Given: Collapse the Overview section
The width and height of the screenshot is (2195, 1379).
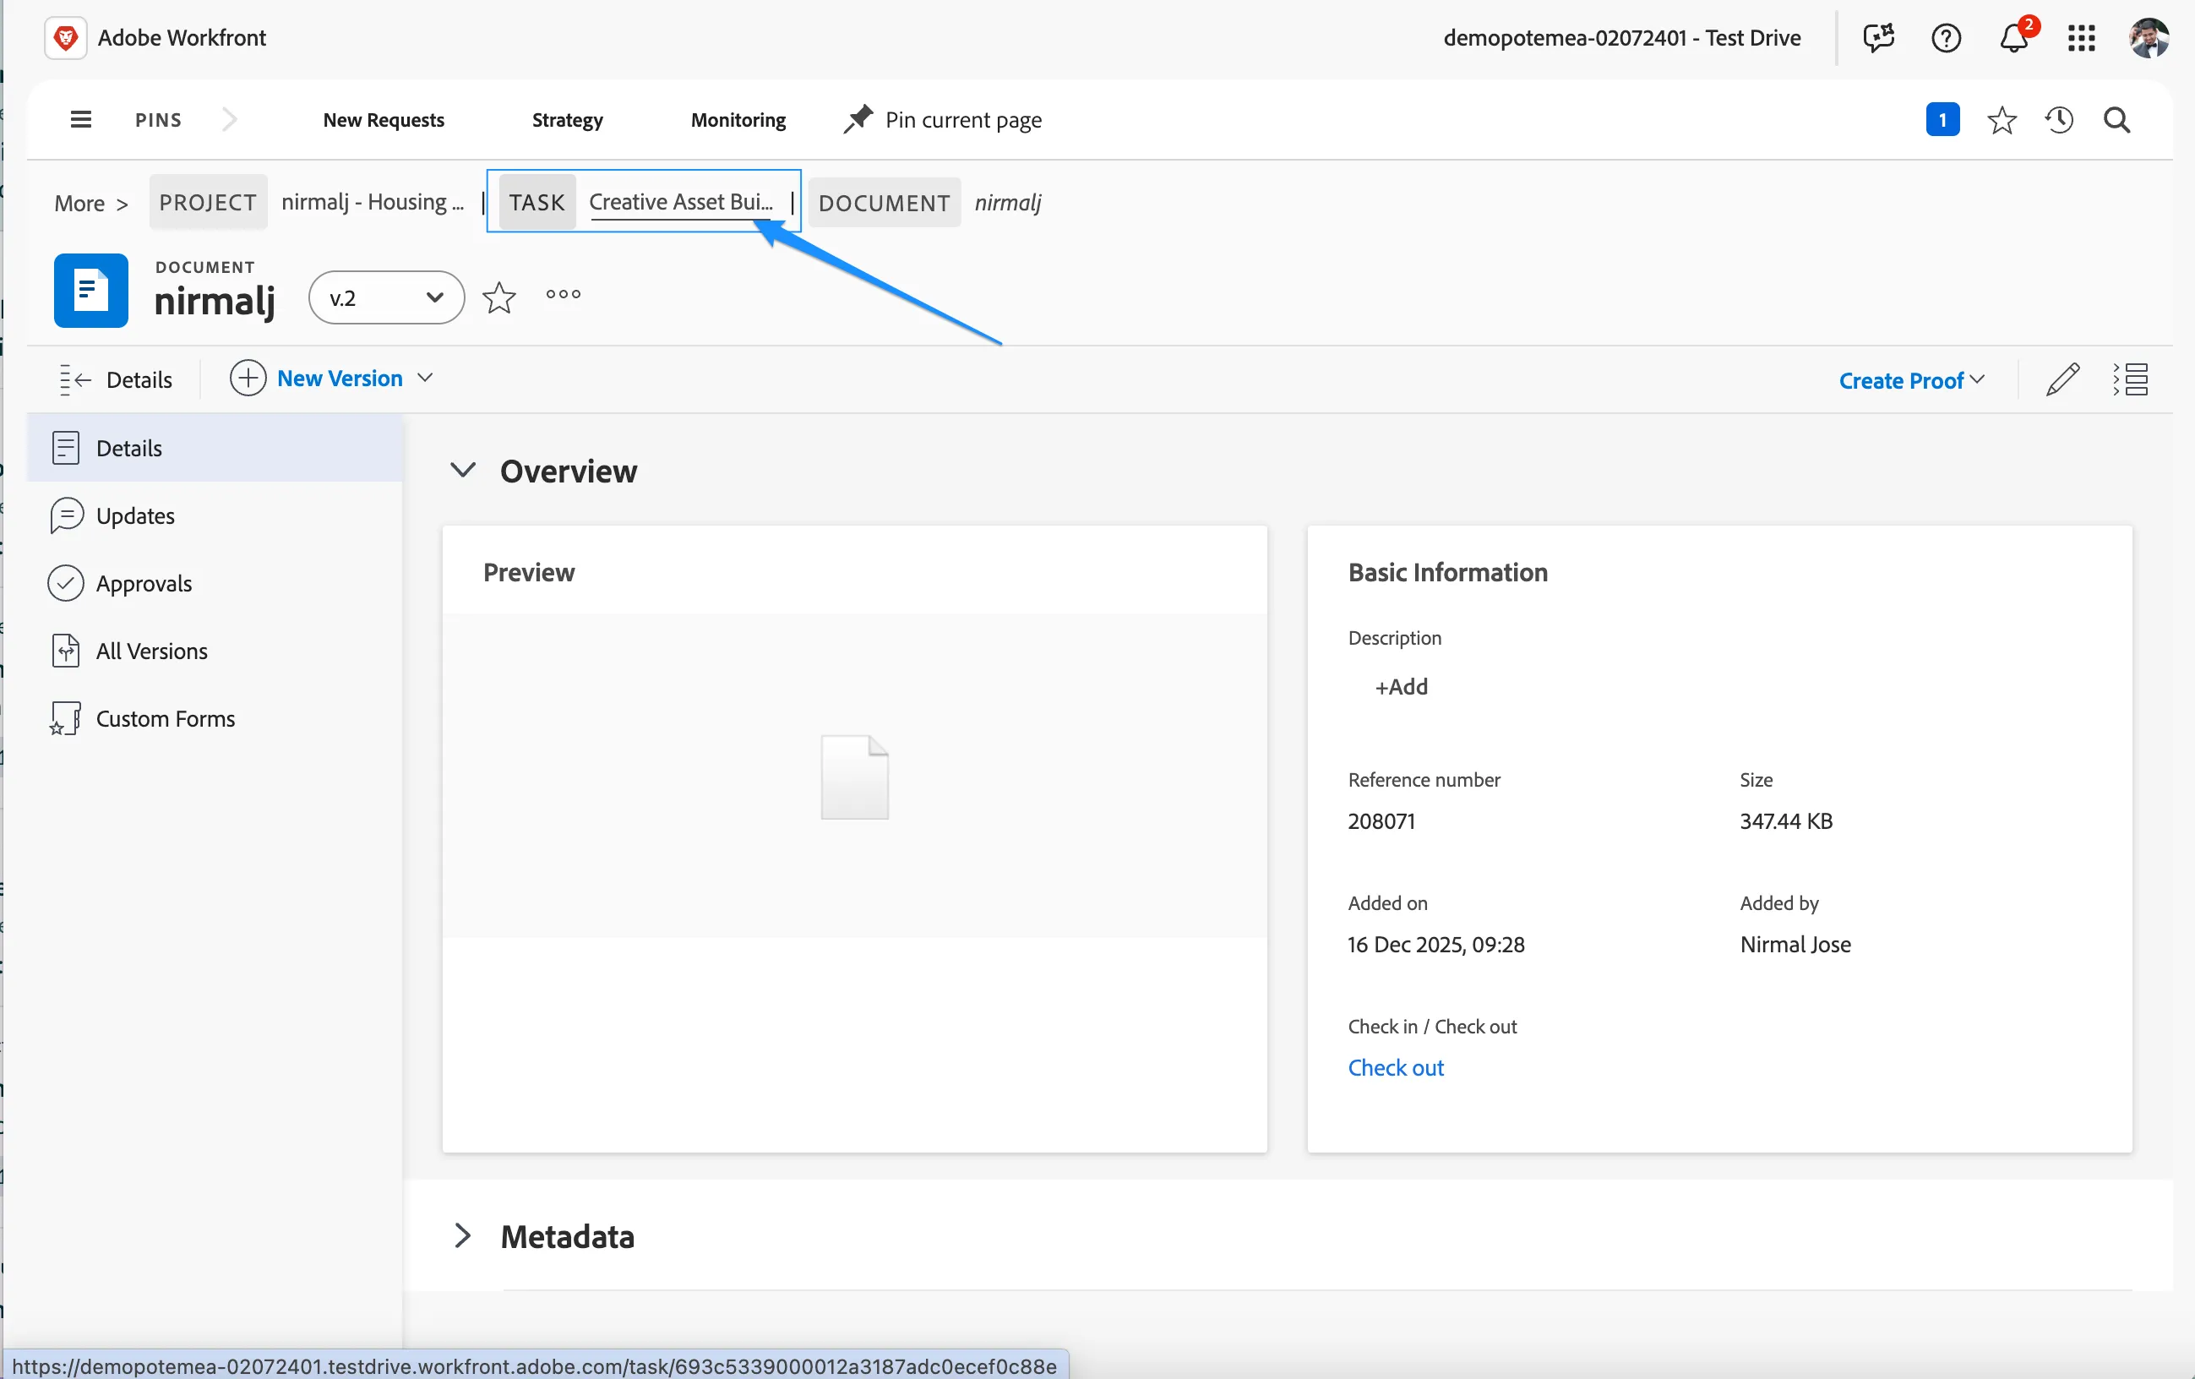Looking at the screenshot, I should tap(463, 471).
